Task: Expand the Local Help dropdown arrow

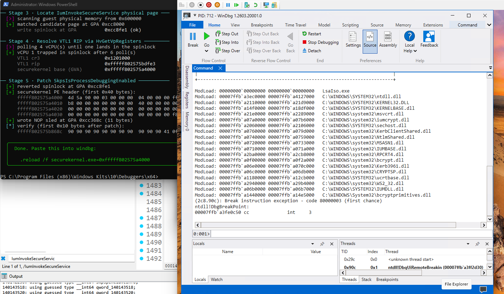Action: pyautogui.click(x=415, y=51)
